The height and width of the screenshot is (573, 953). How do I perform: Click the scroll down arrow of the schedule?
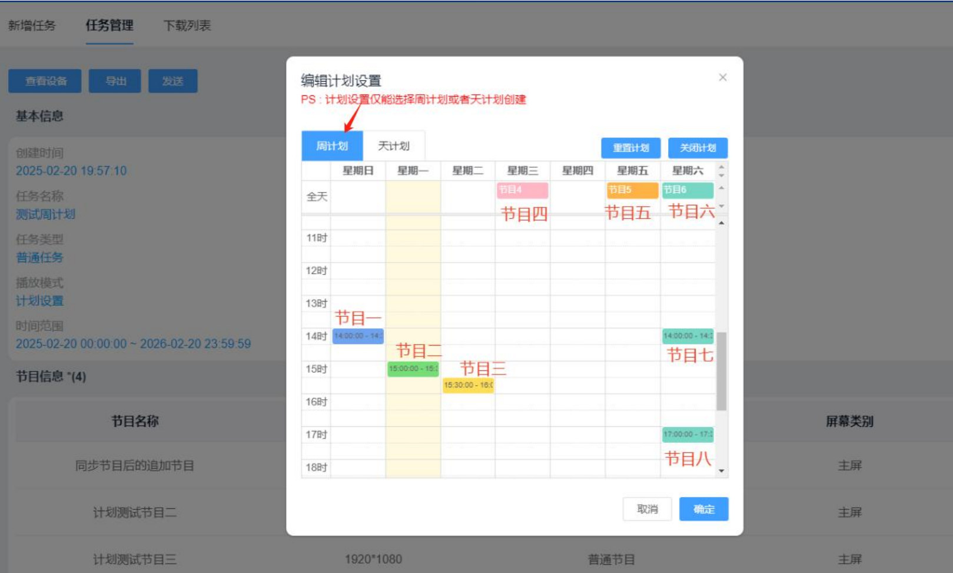pos(722,471)
